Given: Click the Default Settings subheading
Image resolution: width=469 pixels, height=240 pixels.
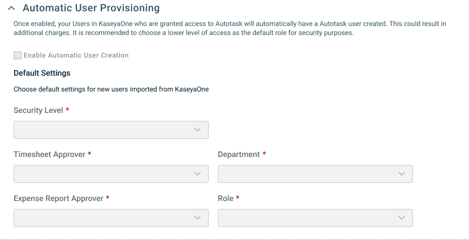Looking at the screenshot, I should click(x=42, y=73).
